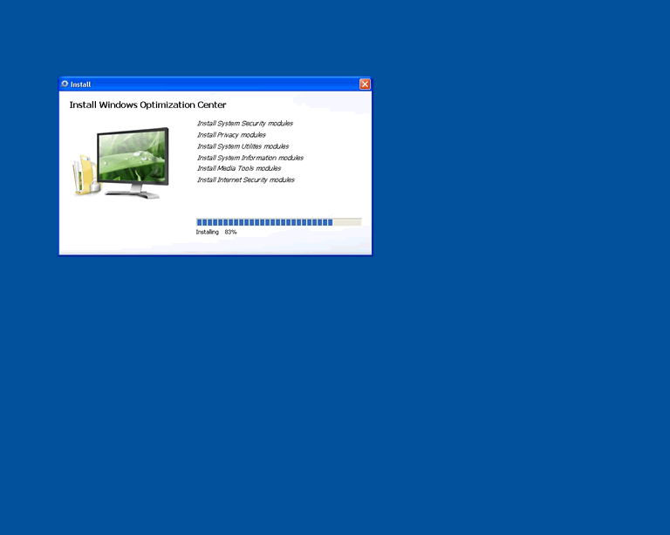Screen dimensions: 670x535
Task: Click the gear icon in the Install title bar
Action: [x=65, y=85]
